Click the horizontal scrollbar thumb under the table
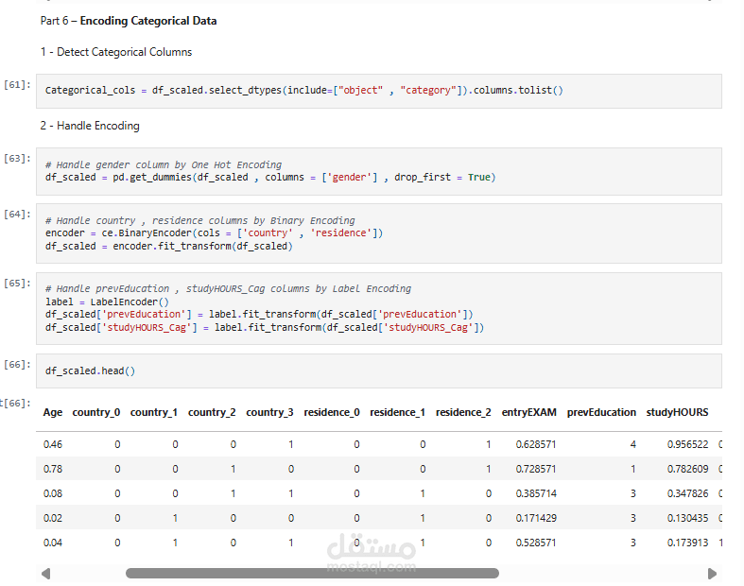The image size is (744, 586). pyautogui.click(x=312, y=573)
